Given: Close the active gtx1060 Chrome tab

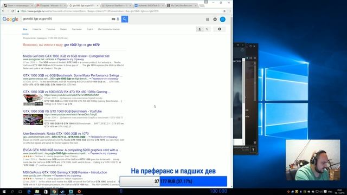Looking at the screenshot, I should (x=98, y=5).
